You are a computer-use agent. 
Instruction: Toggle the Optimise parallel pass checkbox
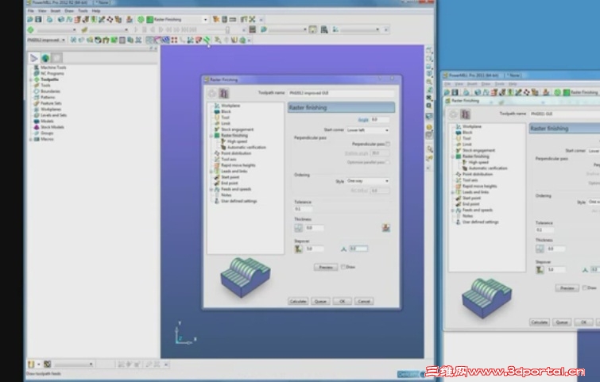coord(388,162)
